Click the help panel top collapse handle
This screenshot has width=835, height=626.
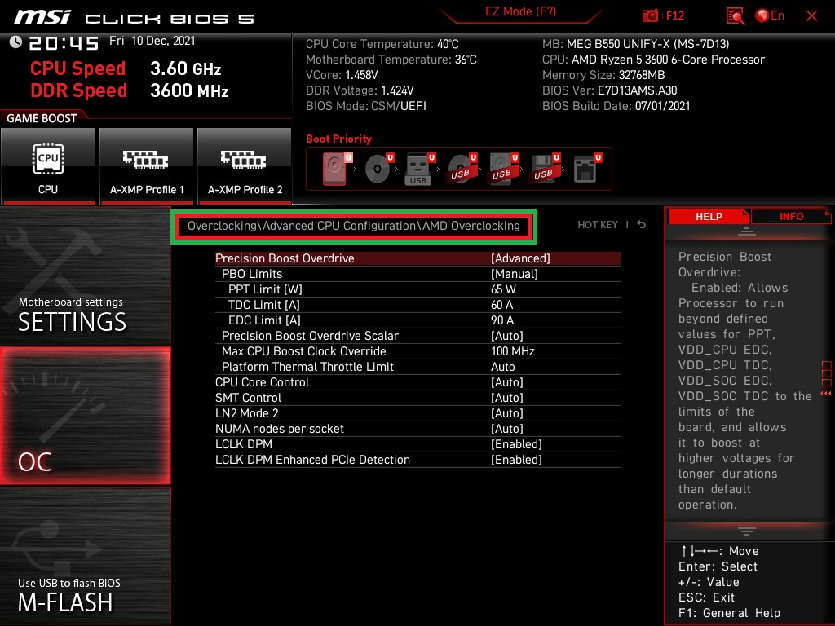pyautogui.click(x=747, y=231)
